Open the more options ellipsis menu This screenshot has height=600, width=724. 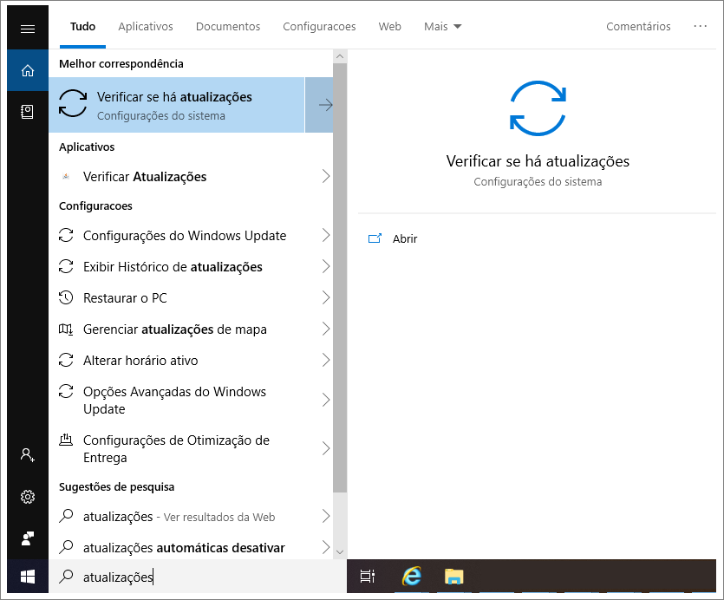coord(700,26)
